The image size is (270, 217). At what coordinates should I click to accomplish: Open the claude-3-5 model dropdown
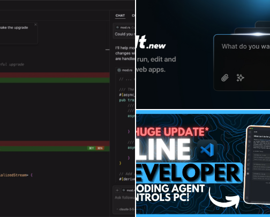coord(126,209)
